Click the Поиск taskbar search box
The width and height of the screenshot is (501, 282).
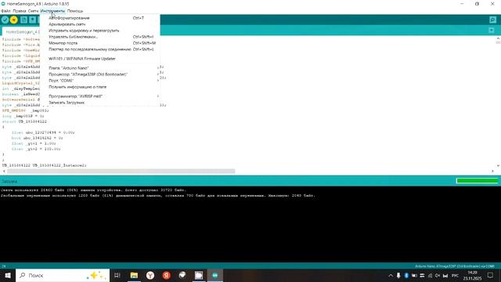(63, 275)
